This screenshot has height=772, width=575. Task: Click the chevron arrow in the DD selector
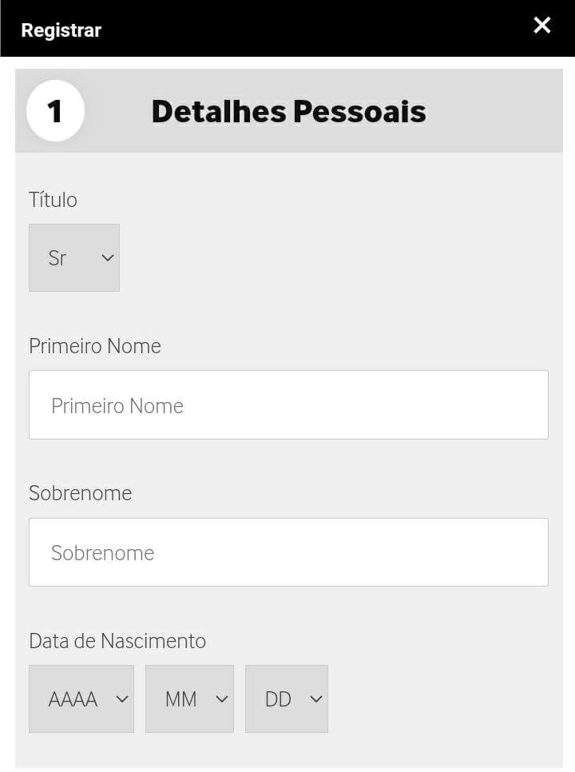pos(316,698)
